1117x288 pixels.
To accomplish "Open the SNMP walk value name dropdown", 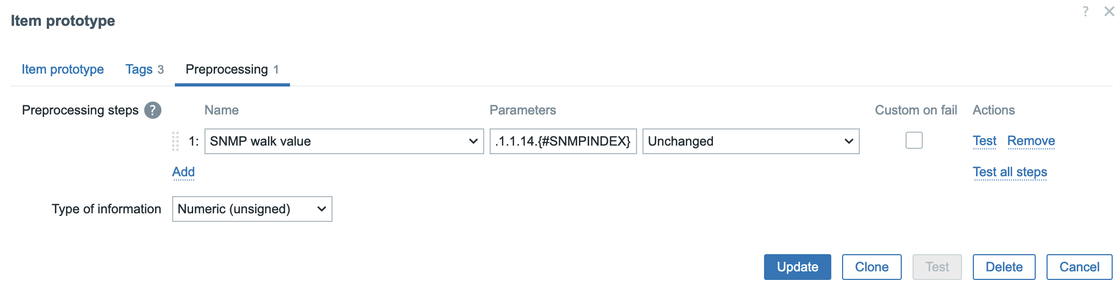I will click(x=344, y=141).
